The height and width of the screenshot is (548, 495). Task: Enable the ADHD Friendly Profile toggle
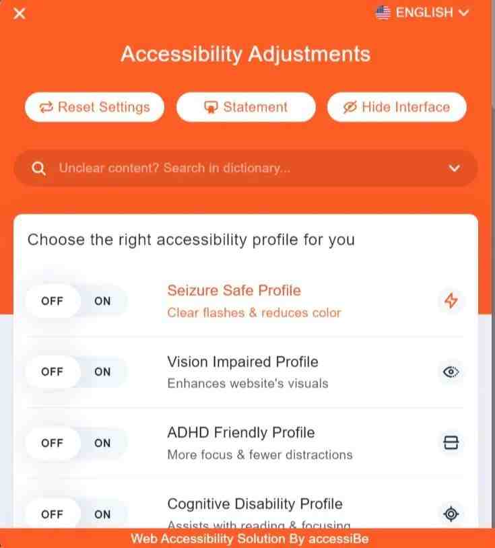(102, 443)
